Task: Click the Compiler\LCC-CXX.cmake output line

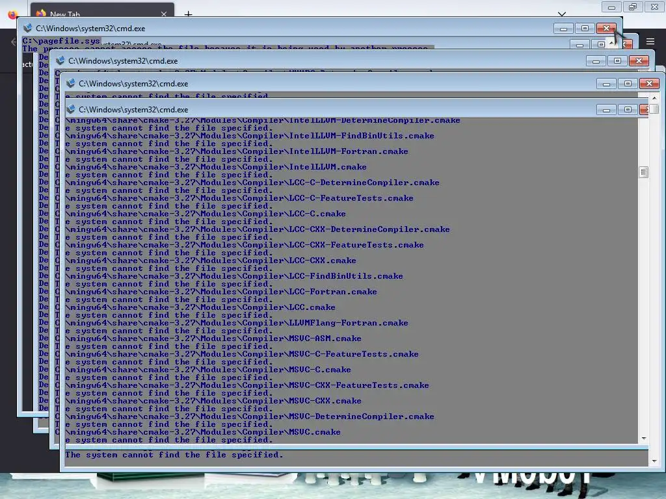Action: tap(211, 261)
